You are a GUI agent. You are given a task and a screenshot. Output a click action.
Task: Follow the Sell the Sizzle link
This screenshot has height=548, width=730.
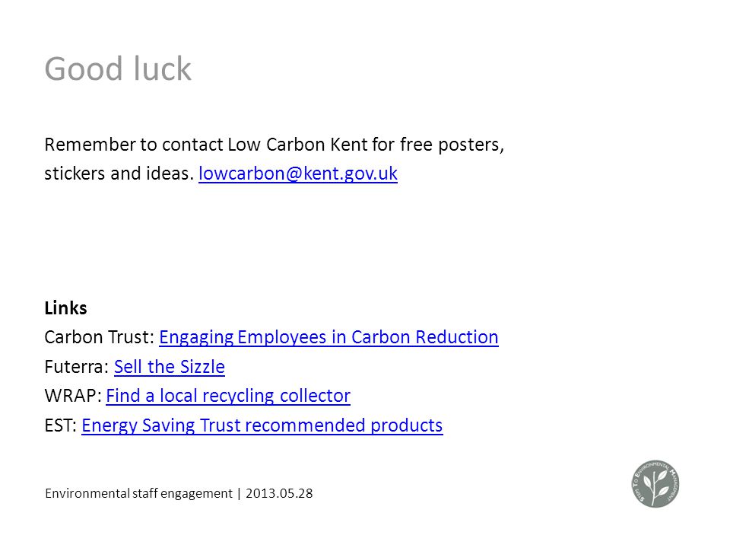(x=170, y=367)
